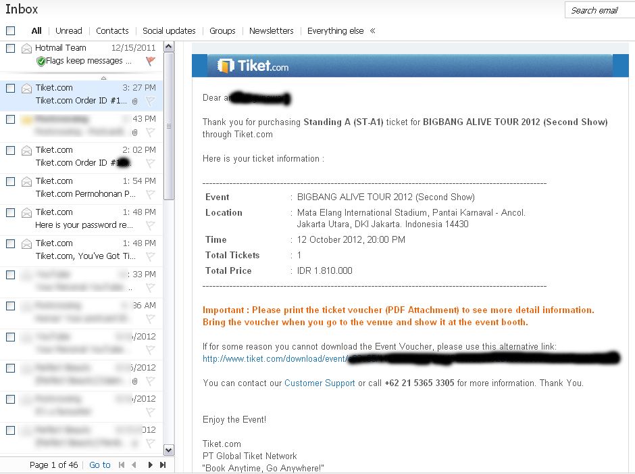
Task: Flag the blurred email received at 36 AM
Action: [x=150, y=318]
